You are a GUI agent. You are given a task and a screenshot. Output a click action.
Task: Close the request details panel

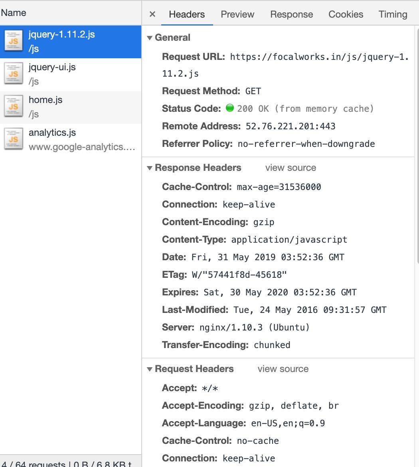coord(152,14)
